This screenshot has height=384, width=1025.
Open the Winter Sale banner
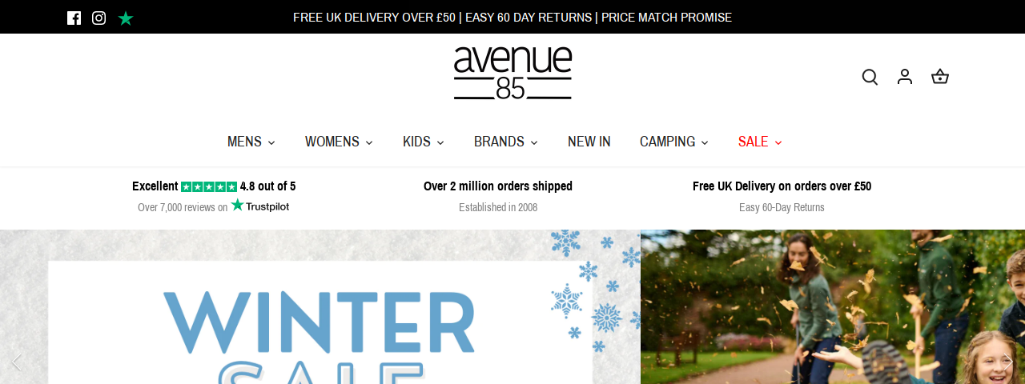pos(320,307)
